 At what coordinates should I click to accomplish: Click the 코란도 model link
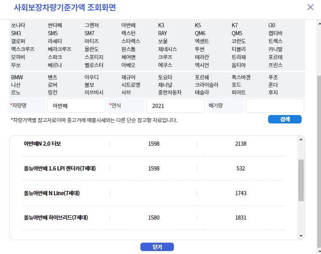click(239, 41)
